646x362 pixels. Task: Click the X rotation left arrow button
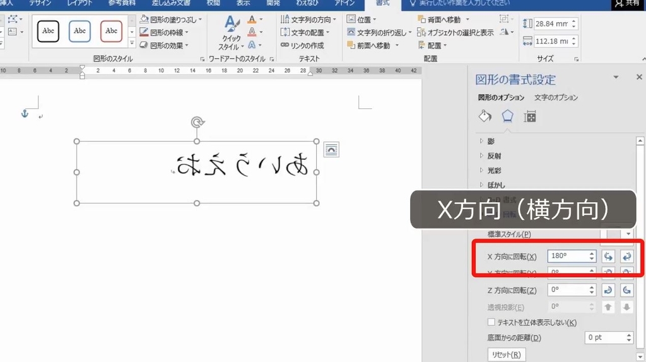coord(608,256)
